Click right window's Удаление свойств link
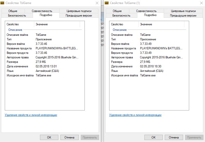Screen dimensions: 205x142 tap(135, 115)
